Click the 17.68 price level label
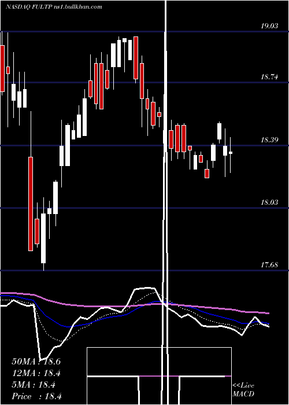 click(x=269, y=265)
